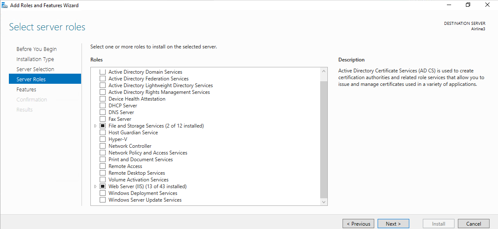
Task: Toggle the Remote Desktop Services checkbox
Action: [x=103, y=173]
